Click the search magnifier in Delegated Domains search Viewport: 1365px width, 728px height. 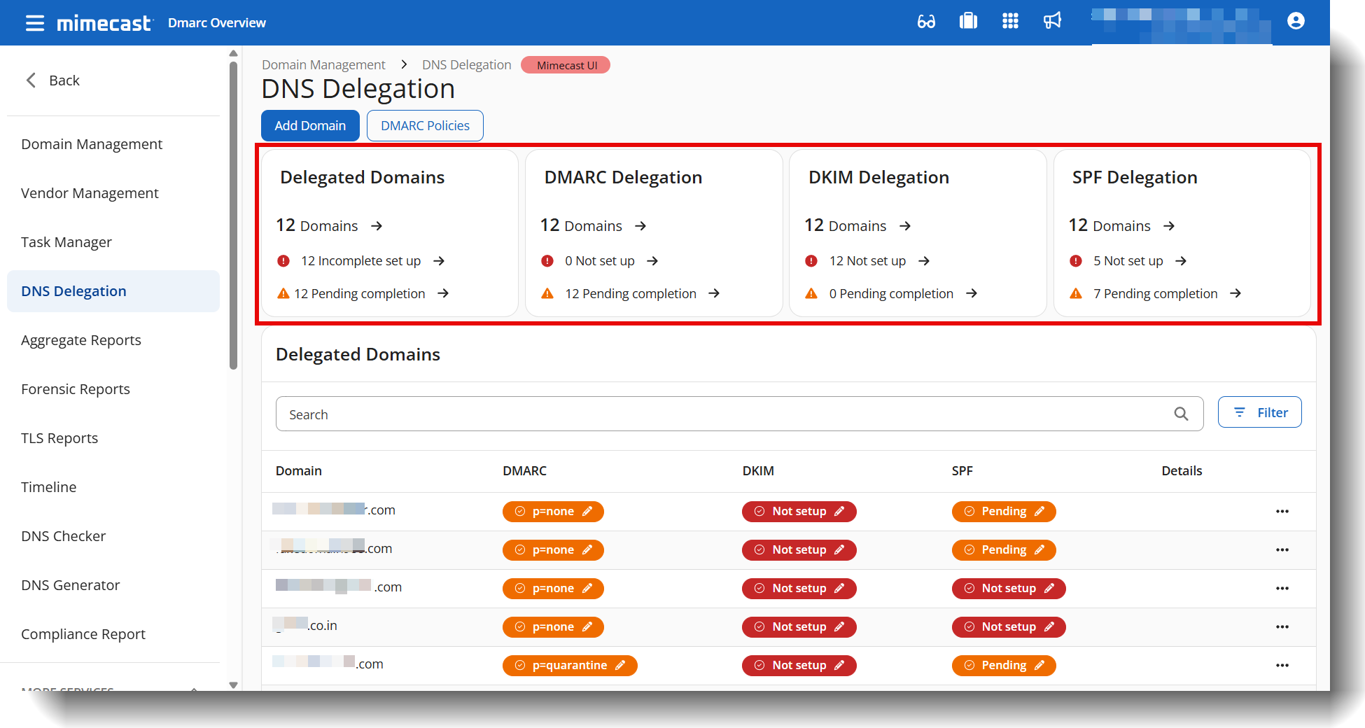coord(1182,414)
